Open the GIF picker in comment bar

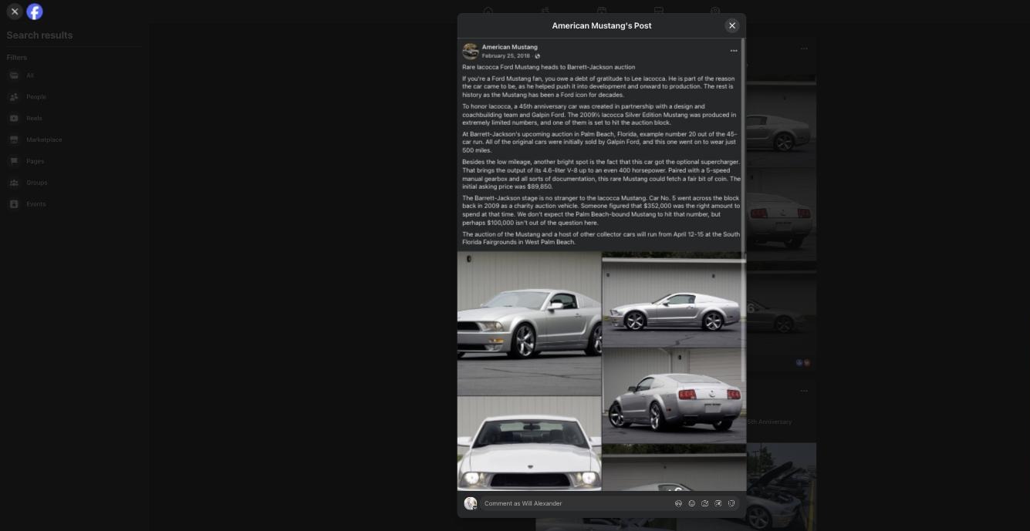[x=718, y=503]
